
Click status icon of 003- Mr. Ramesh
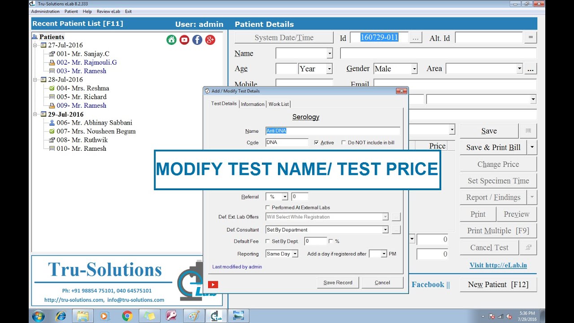tap(52, 71)
